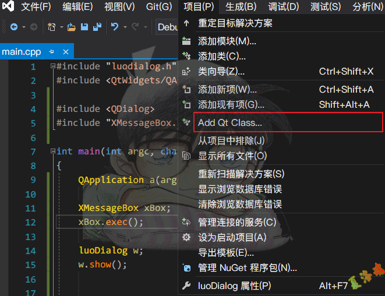Collapse the main function at line 7
385x296 pixels.
click(53, 151)
